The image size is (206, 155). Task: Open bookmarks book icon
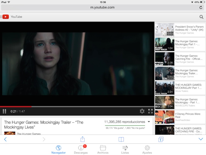pos(121,139)
